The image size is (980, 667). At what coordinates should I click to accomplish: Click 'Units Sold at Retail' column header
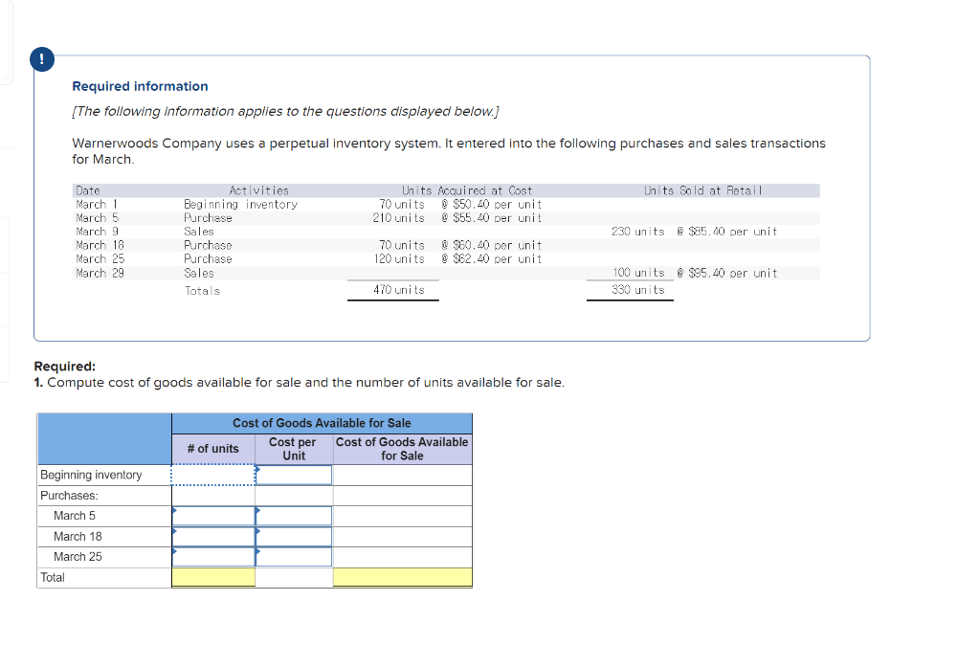(x=703, y=190)
